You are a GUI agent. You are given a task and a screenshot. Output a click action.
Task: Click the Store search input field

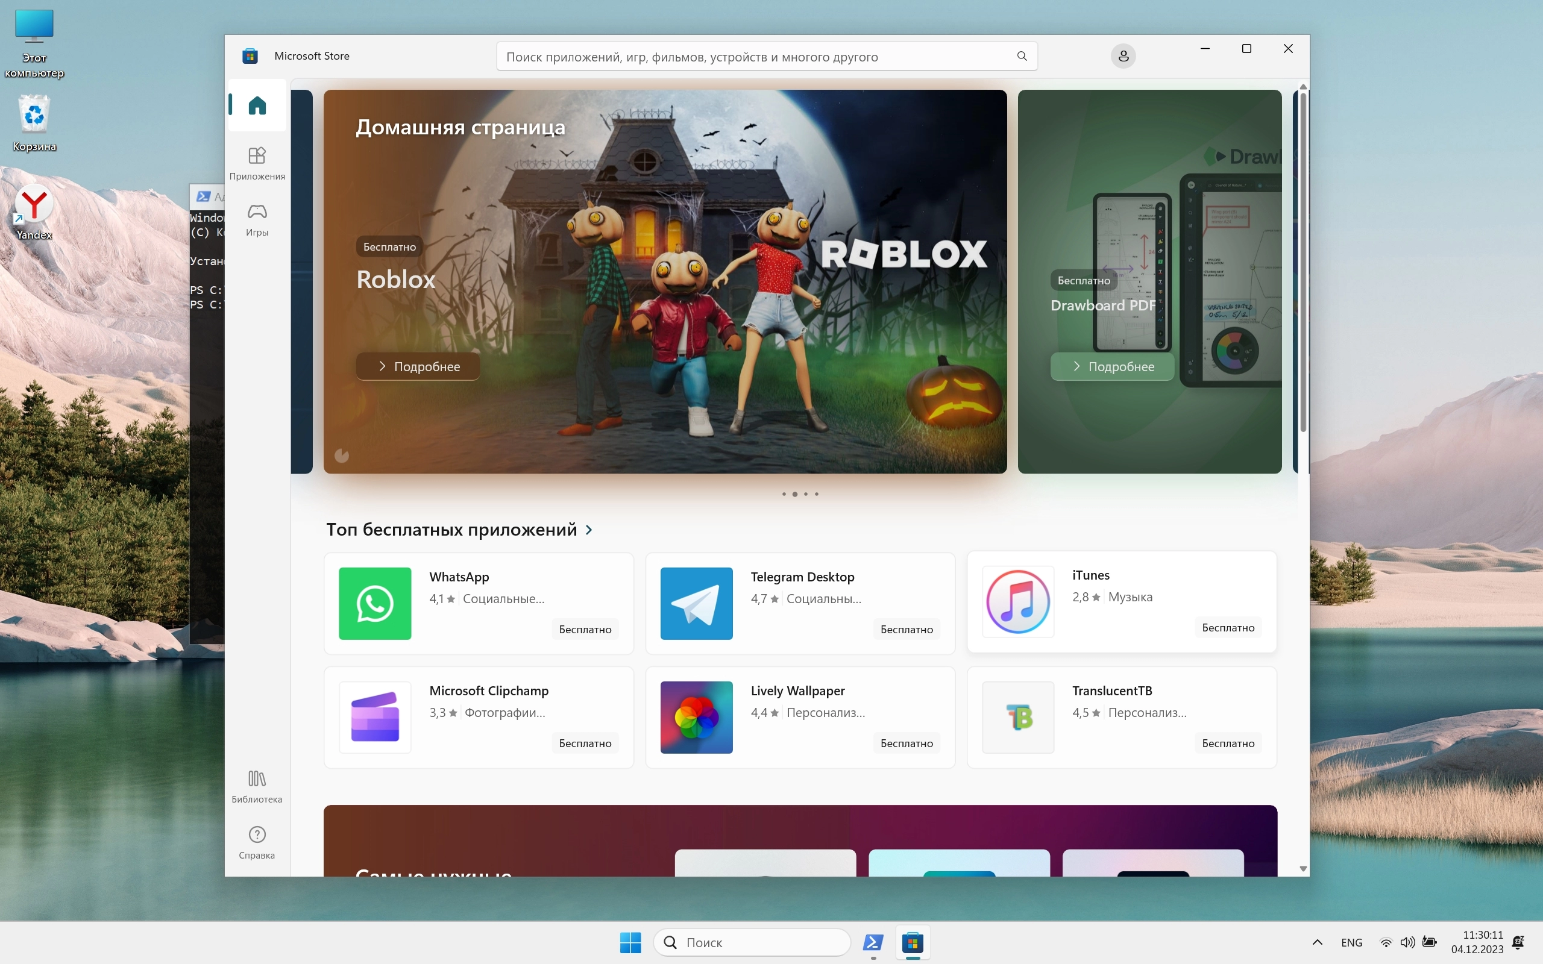pyautogui.click(x=752, y=57)
